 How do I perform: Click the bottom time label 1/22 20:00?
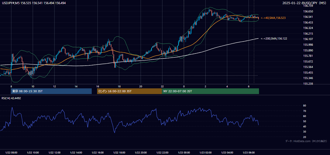click(141, 153)
